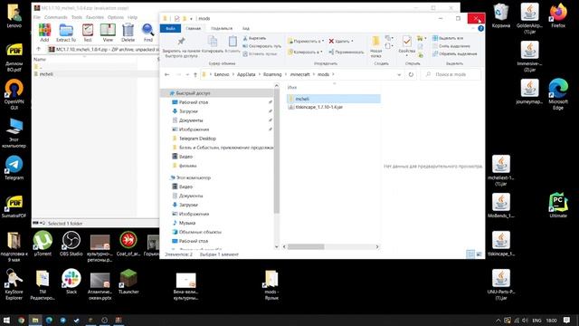Image resolution: width=579 pixels, height=326 pixels.
Task: Switch to the Главная ribbon tab
Action: tap(193, 28)
